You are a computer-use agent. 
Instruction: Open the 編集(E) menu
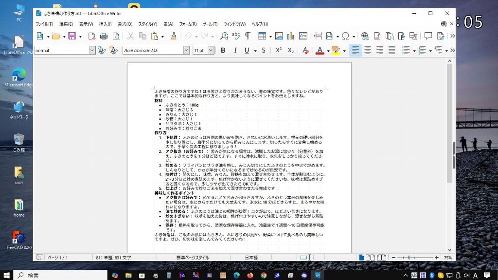[66, 24]
